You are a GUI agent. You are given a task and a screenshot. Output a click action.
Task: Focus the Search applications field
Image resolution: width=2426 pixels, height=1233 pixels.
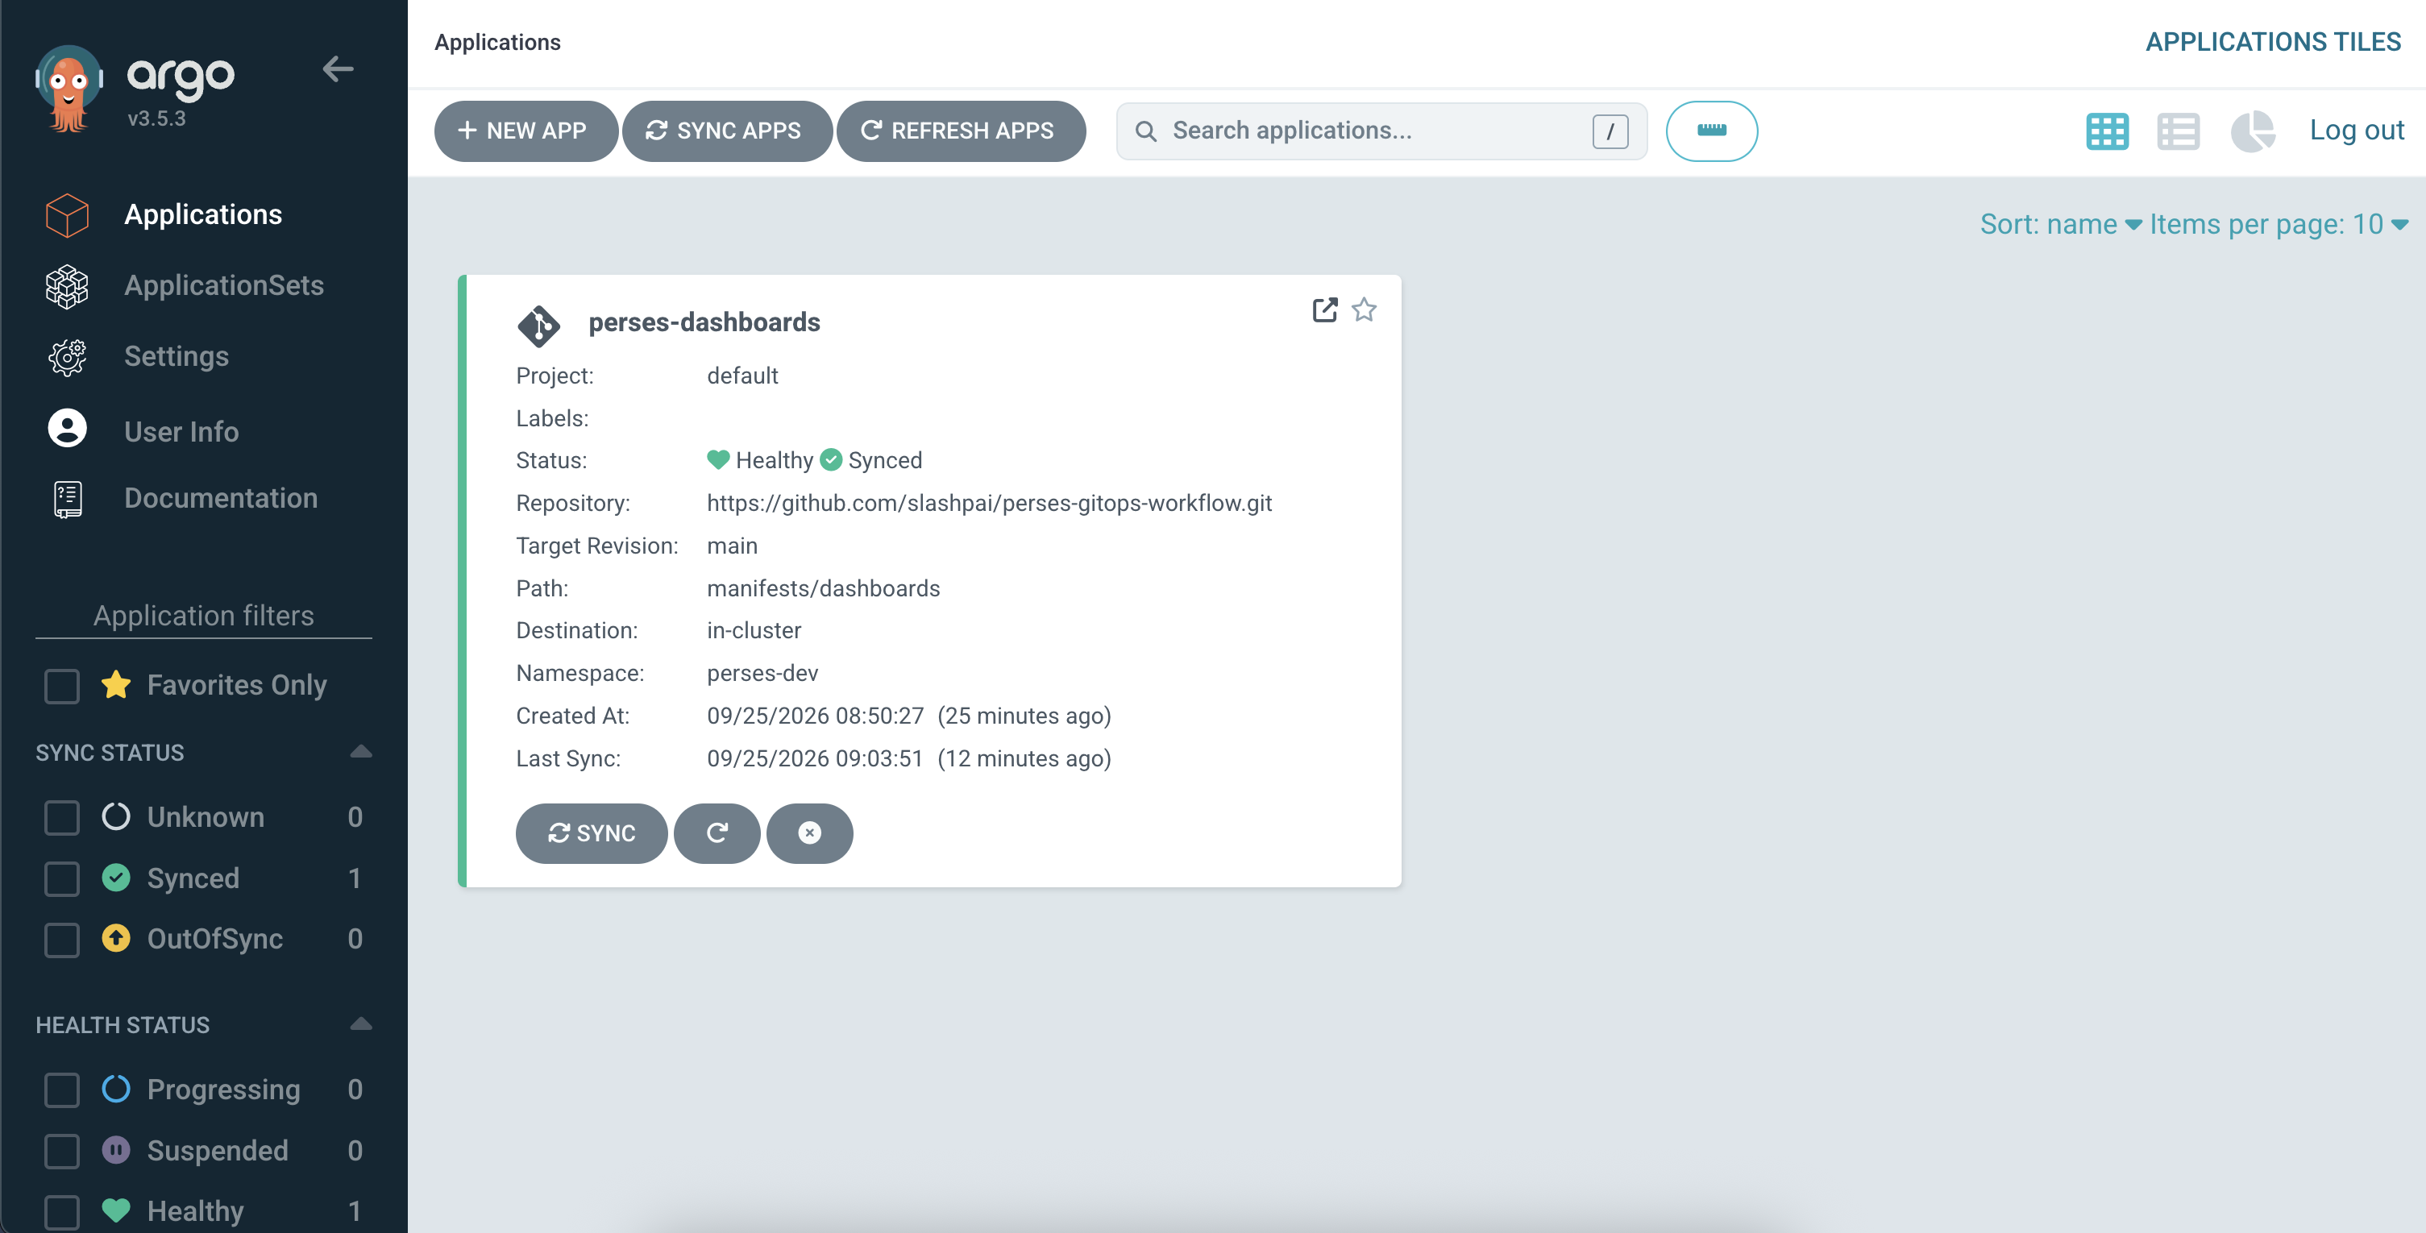(x=1381, y=131)
